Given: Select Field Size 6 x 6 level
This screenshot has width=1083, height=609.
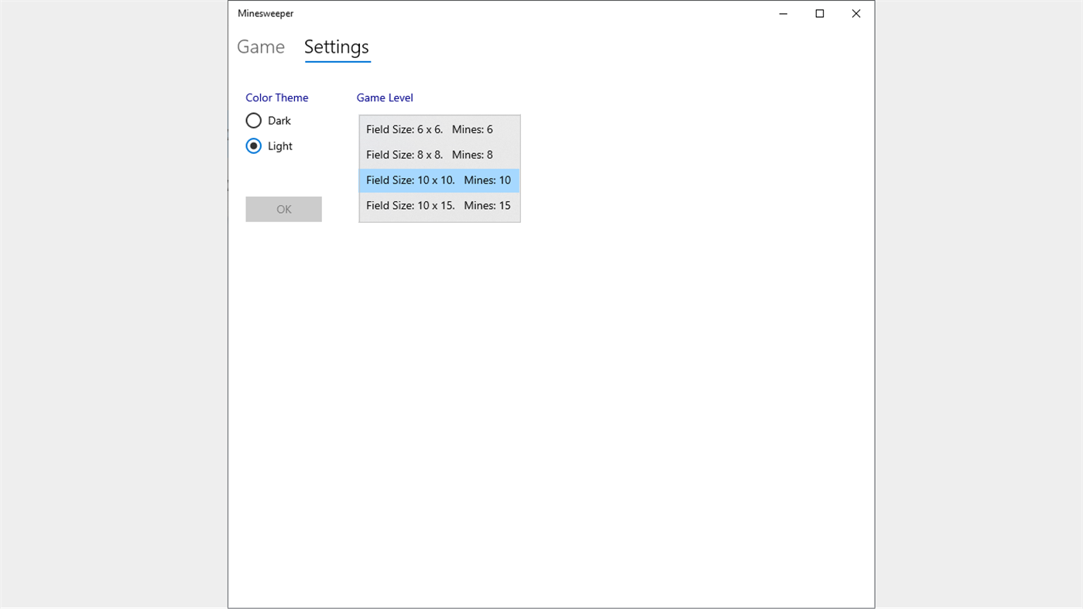Looking at the screenshot, I should click(x=439, y=129).
